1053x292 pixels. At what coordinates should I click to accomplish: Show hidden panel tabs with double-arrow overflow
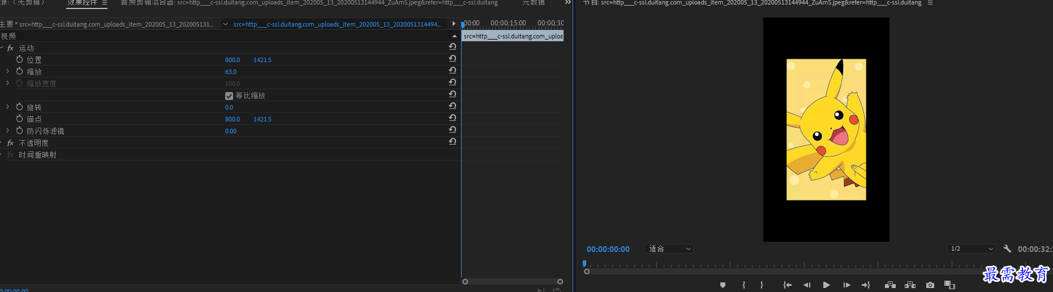tap(568, 3)
